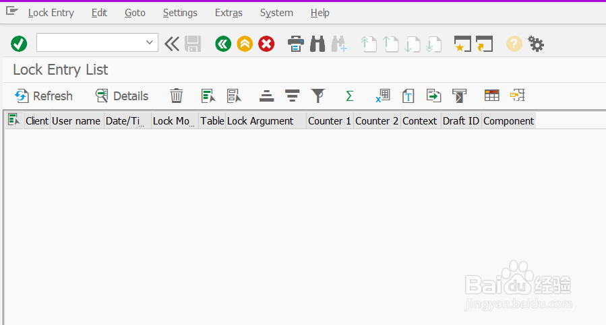Open the System menu

276,13
